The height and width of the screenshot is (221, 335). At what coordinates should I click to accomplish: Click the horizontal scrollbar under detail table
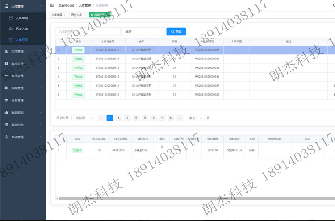[x=179, y=198]
